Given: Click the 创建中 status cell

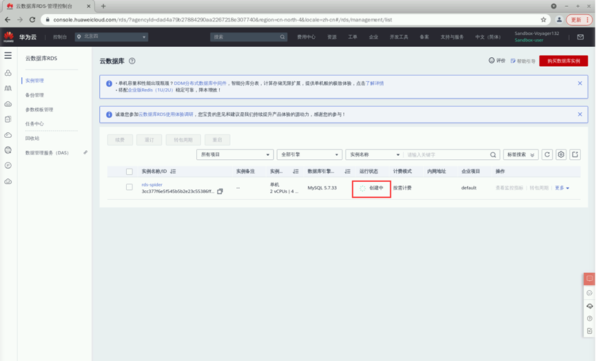Looking at the screenshot, I should [371, 189].
